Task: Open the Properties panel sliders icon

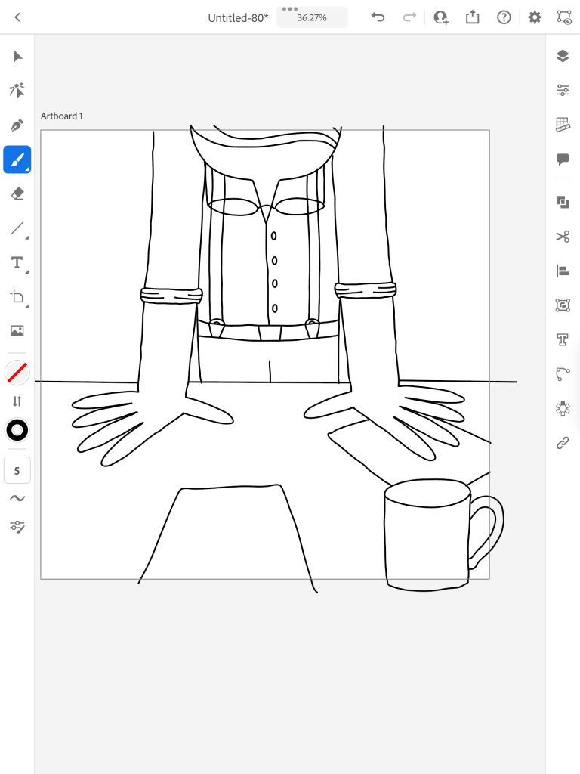Action: (x=563, y=90)
